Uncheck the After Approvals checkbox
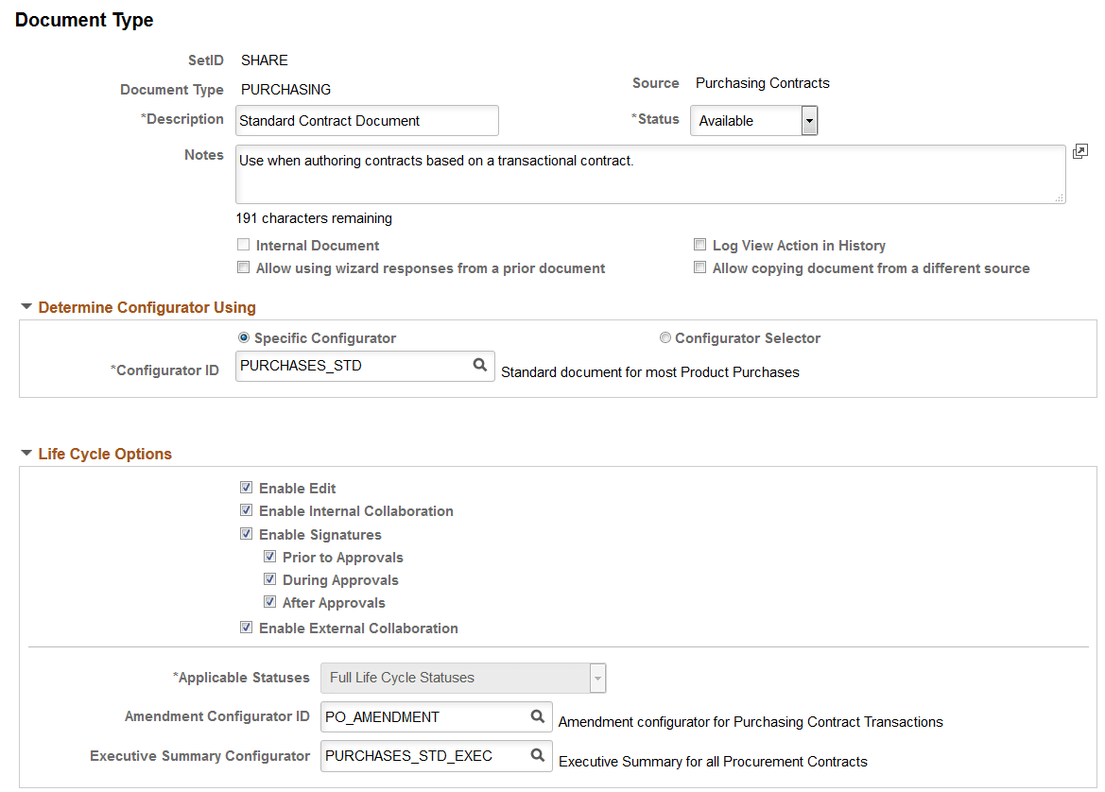Screen dimensions: 1105x792 click(x=269, y=601)
